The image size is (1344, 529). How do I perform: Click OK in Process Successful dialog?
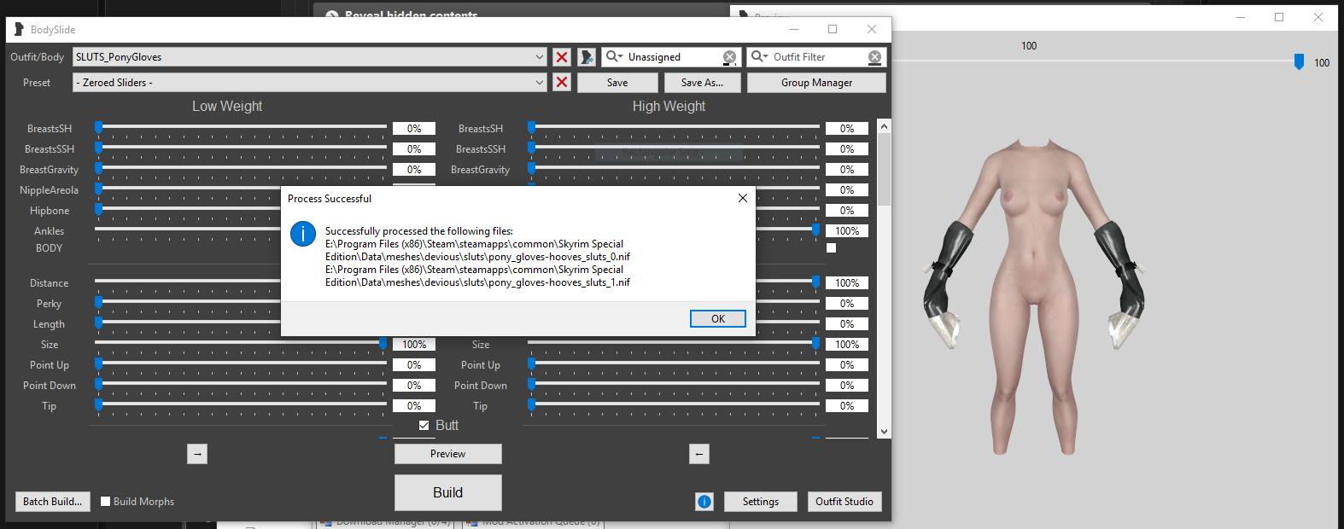[x=718, y=318]
